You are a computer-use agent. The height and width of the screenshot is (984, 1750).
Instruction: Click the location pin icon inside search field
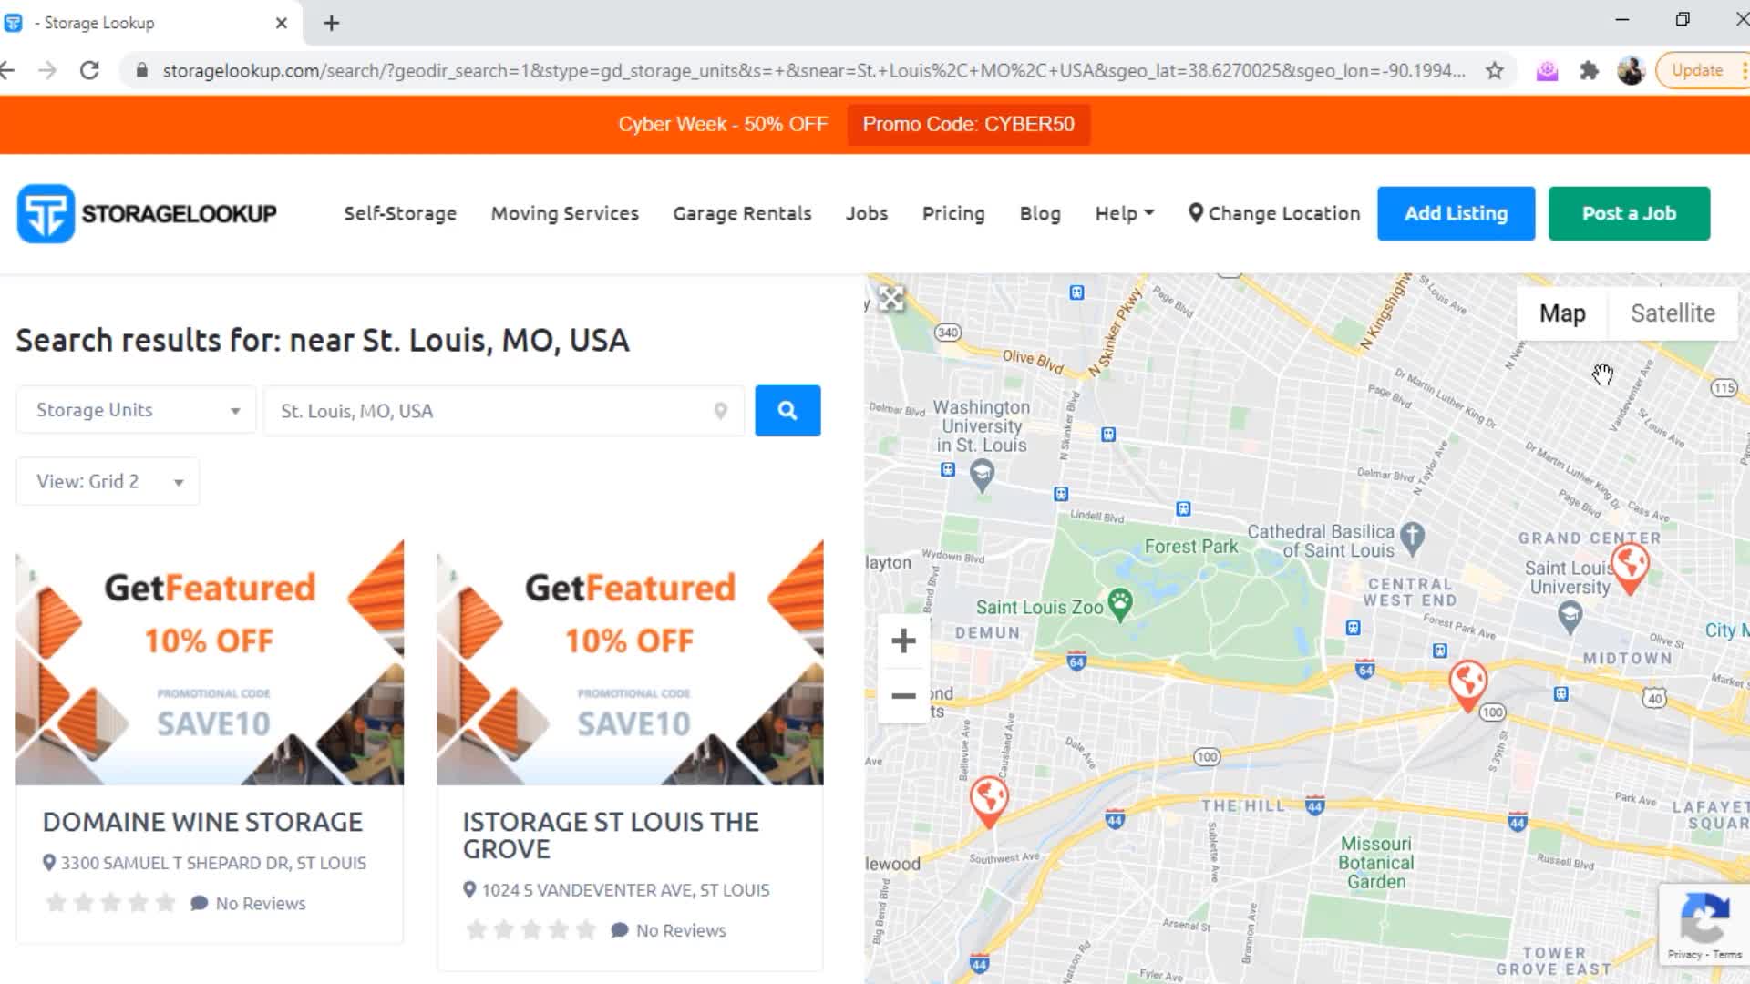click(719, 411)
